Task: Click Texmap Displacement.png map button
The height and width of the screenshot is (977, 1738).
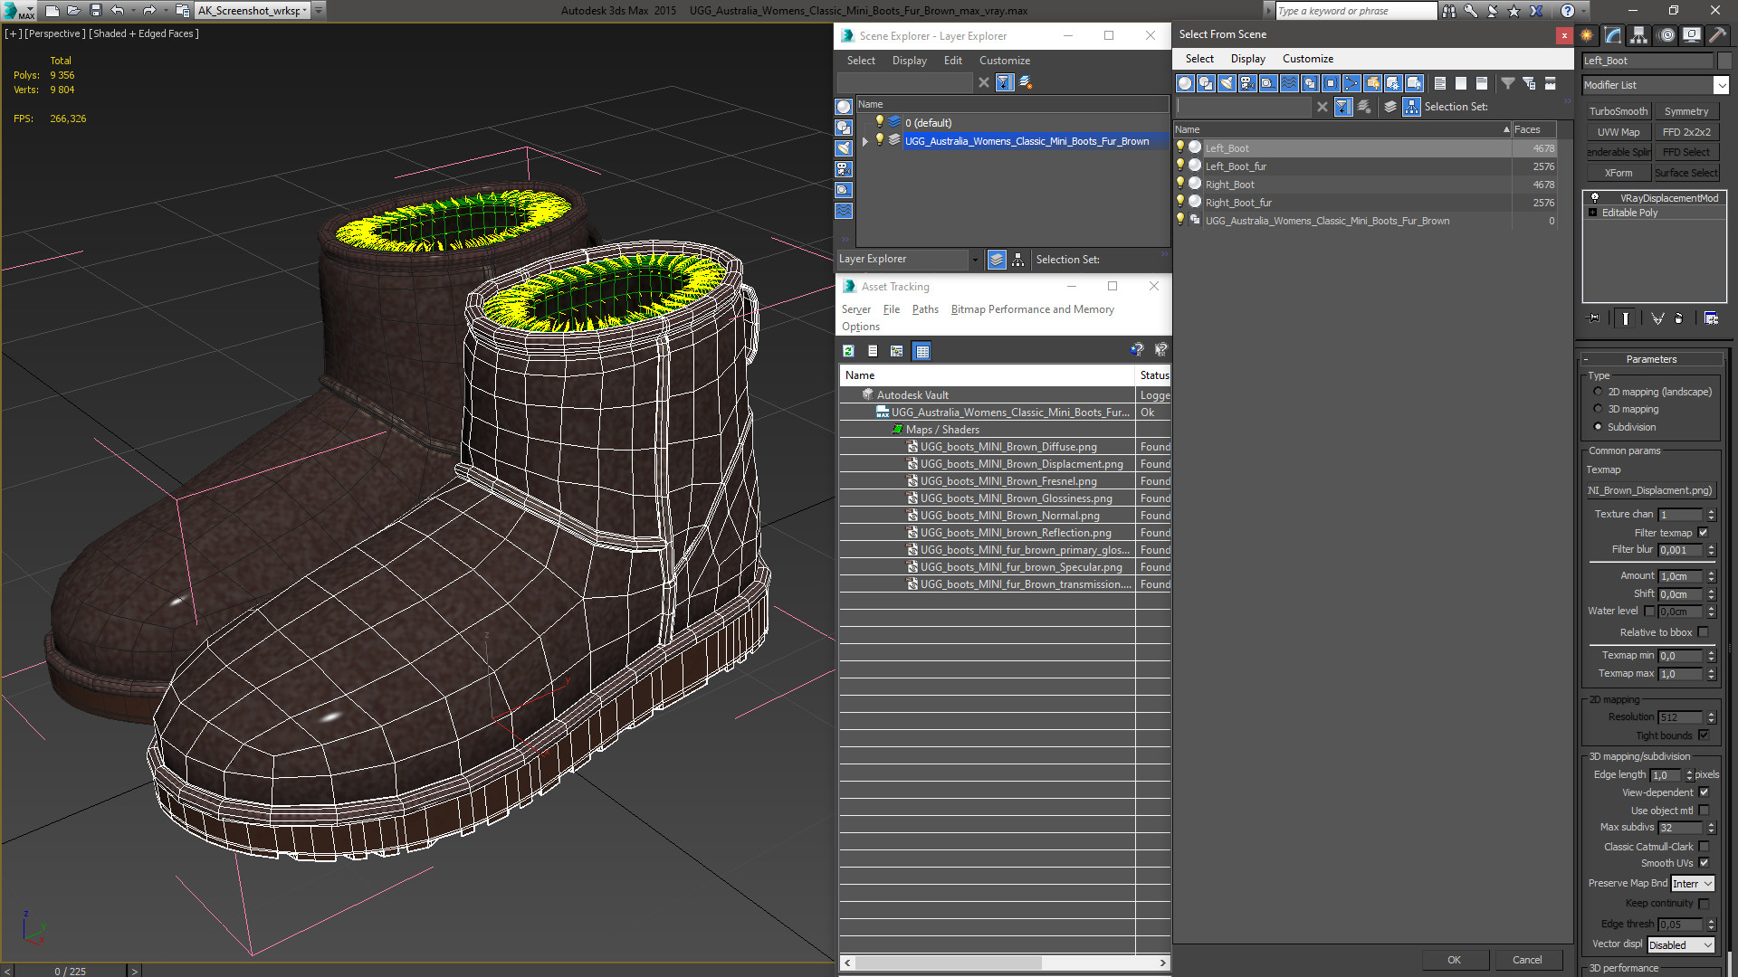Action: click(1650, 490)
